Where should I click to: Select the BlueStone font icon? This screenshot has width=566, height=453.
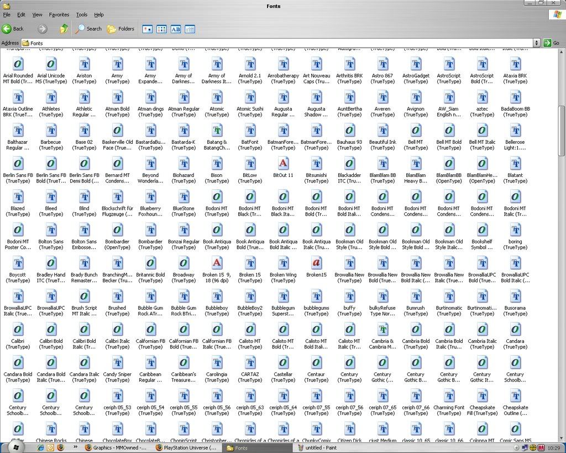pyautogui.click(x=184, y=197)
